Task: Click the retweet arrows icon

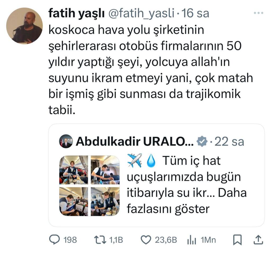Action: pos(100,240)
